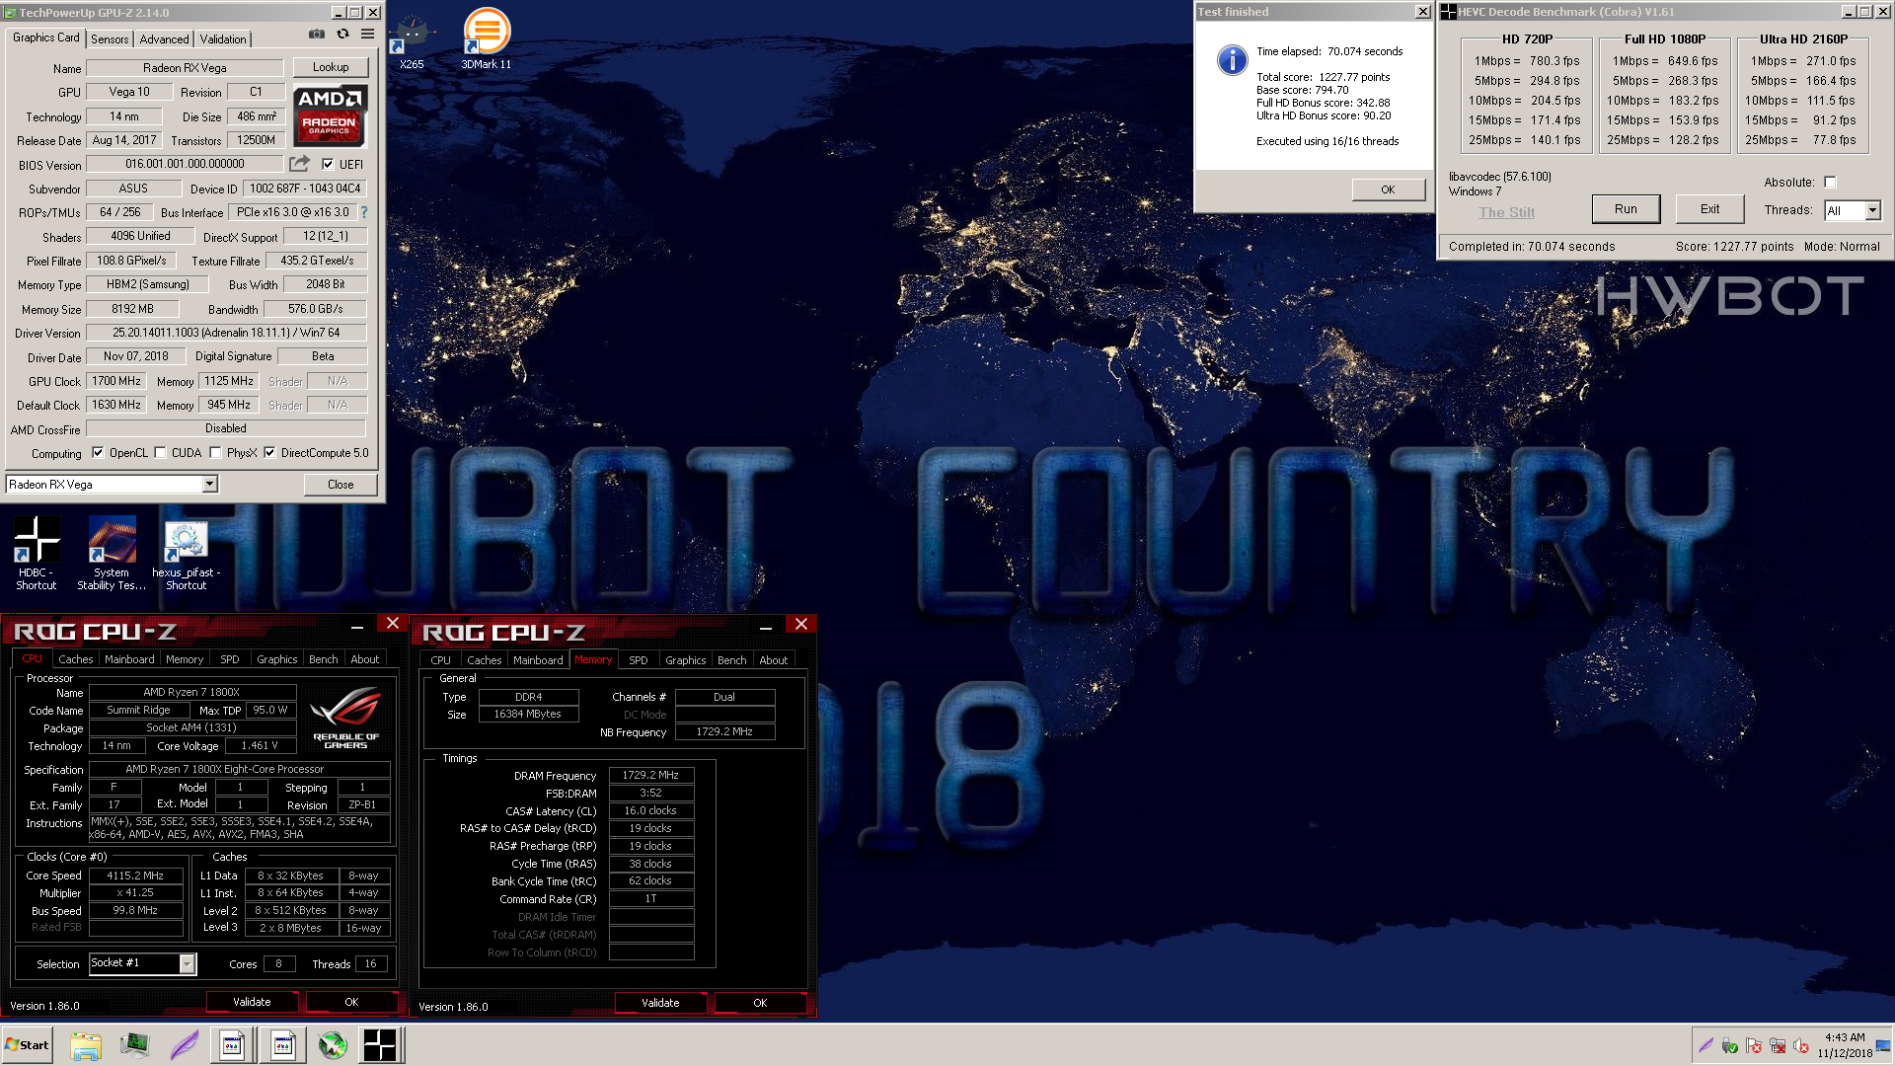This screenshot has height=1066, width=1895.
Task: Toggle the DirectCompute 5.0 checkbox
Action: (269, 453)
